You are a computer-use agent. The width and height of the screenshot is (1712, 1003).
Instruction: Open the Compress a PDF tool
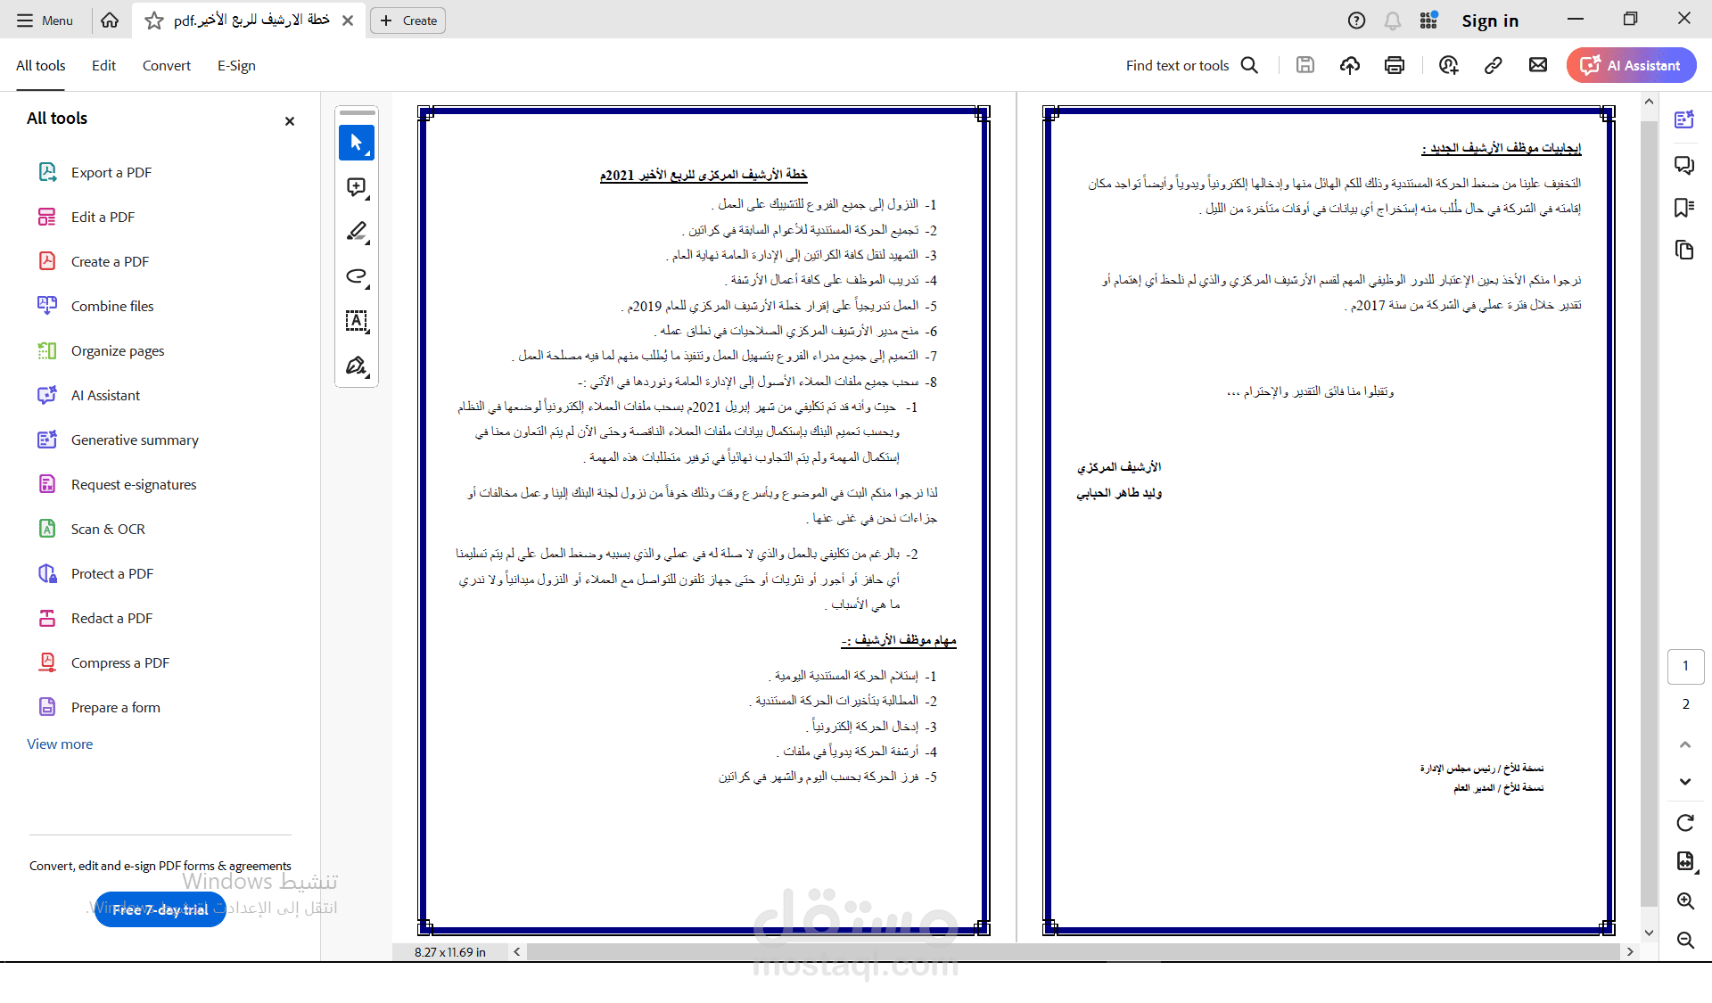click(103, 662)
